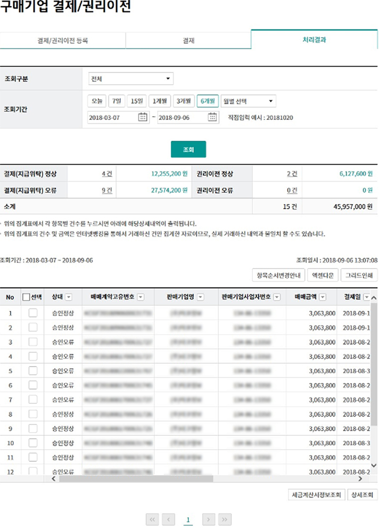Open the 매매금액 column filter arrow
379x528 pixels.
(x=323, y=297)
